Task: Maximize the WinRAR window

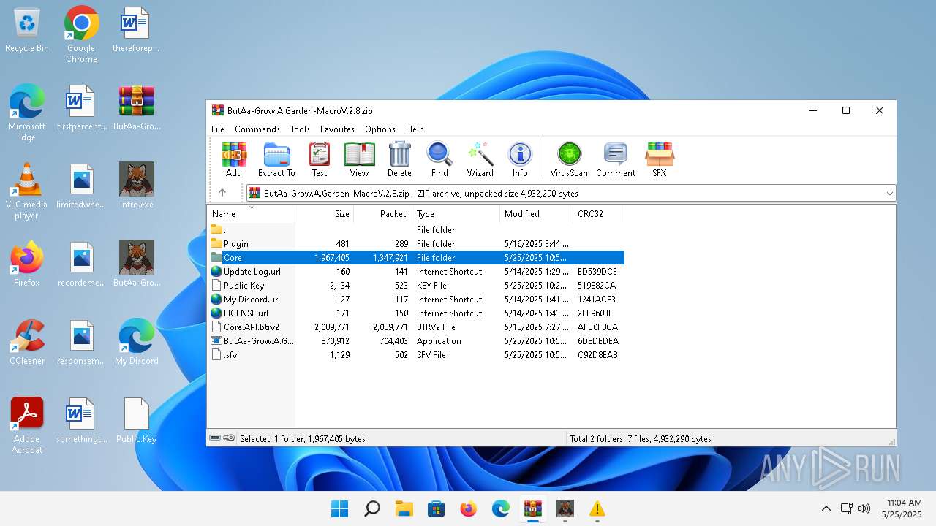Action: pos(846,111)
